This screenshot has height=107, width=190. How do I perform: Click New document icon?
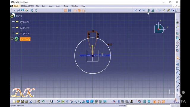tap(14, 101)
